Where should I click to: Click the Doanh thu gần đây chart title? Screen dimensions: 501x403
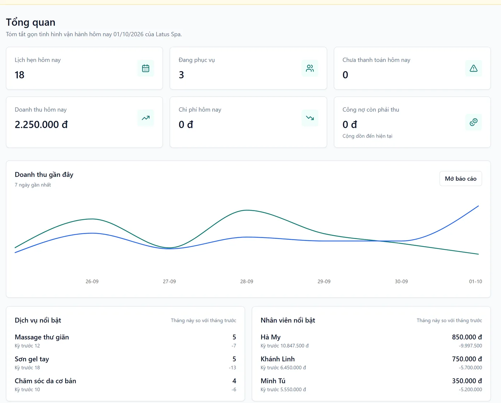click(44, 175)
